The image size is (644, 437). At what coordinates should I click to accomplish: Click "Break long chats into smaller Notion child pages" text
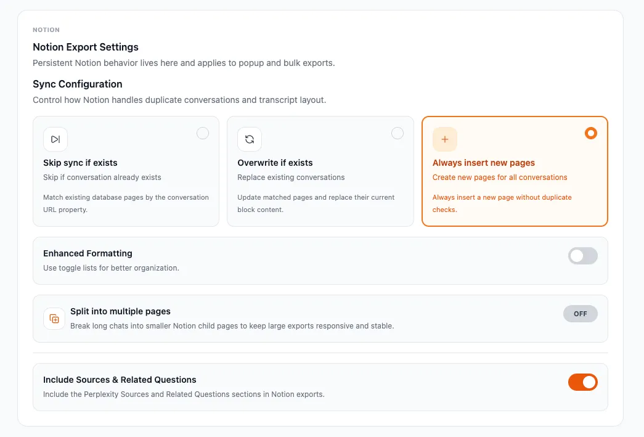[232, 325]
